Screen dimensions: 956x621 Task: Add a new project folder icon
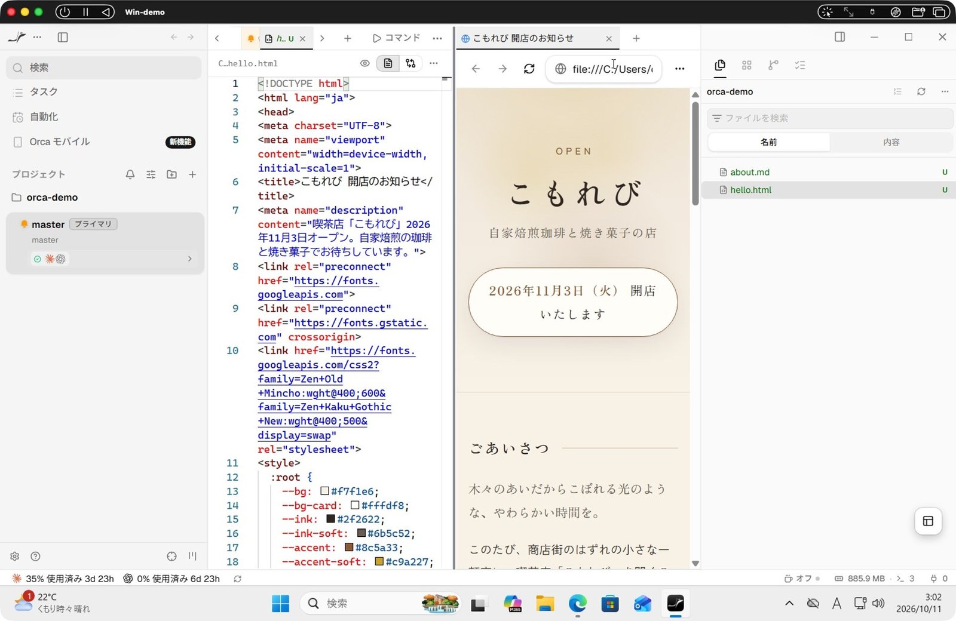(171, 174)
